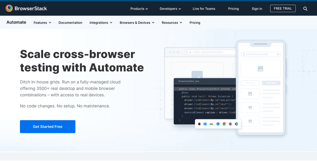Click the Safari compass icon
Viewport: 317px width, 161px height.
pyautogui.click(x=218, y=124)
